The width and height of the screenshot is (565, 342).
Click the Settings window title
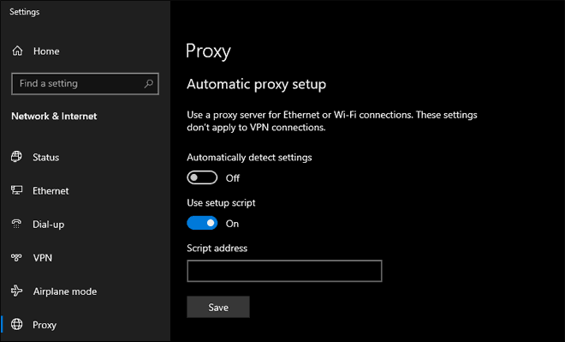pyautogui.click(x=25, y=12)
